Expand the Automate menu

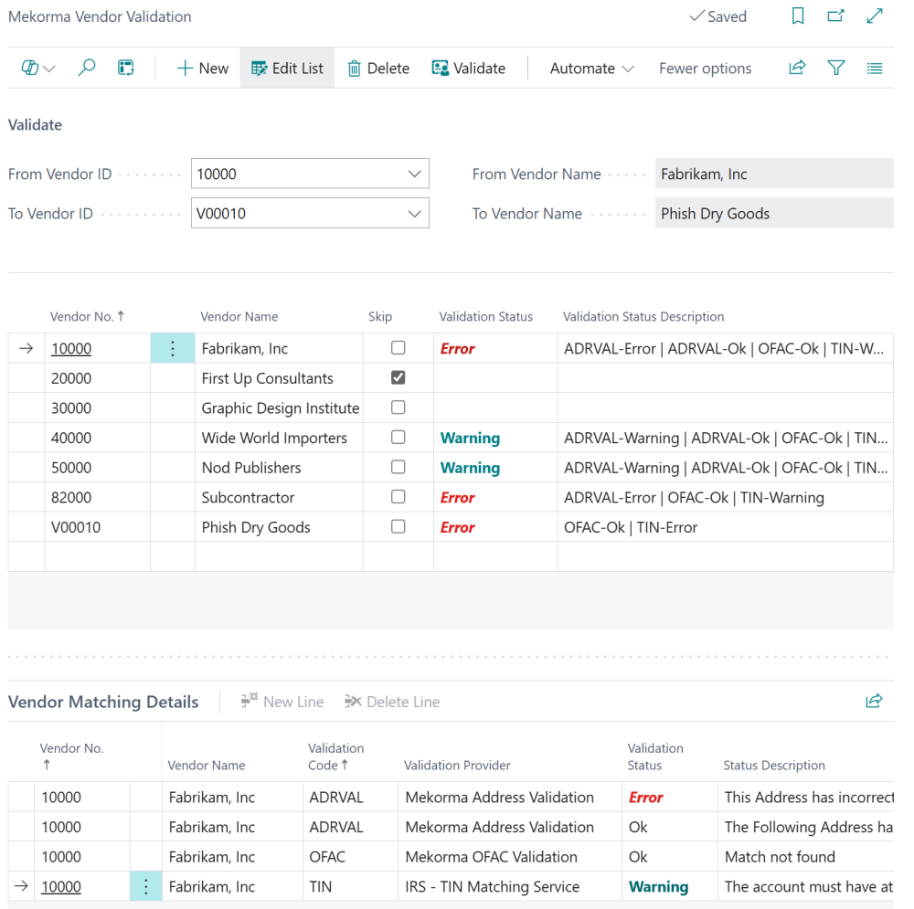point(590,68)
